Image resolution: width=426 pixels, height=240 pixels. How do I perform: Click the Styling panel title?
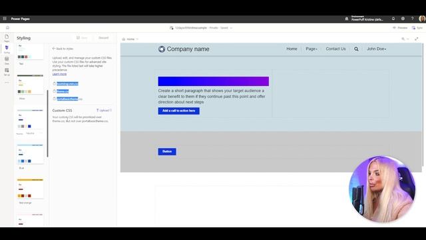[x=24, y=38]
